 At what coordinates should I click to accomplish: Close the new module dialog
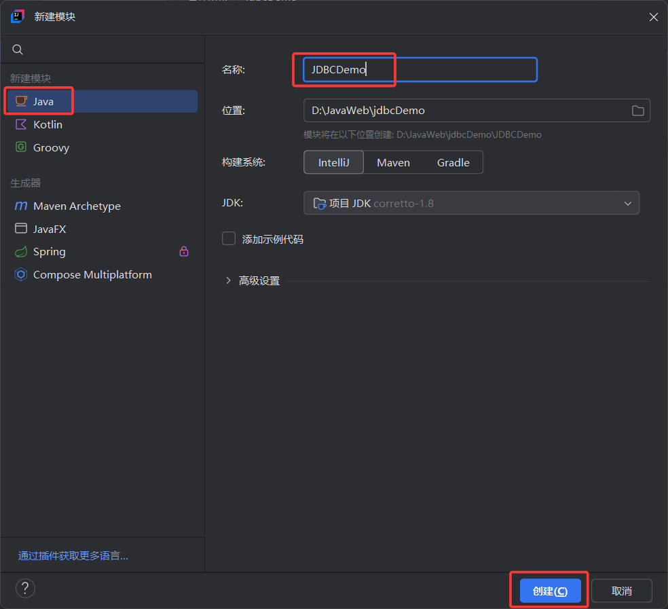tap(654, 16)
